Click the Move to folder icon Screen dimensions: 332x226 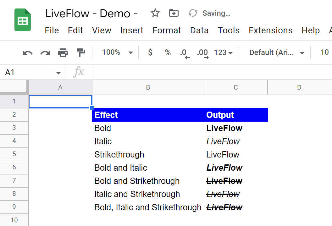(x=174, y=13)
